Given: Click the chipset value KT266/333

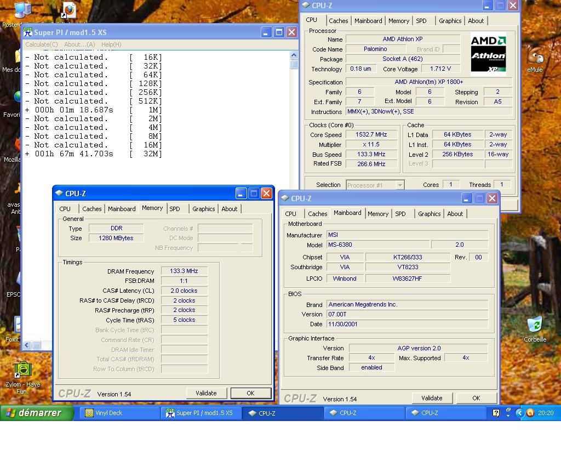Looking at the screenshot, I should pos(408,257).
